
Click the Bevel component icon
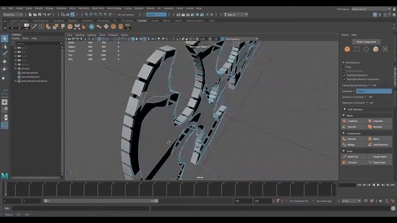[370, 139]
